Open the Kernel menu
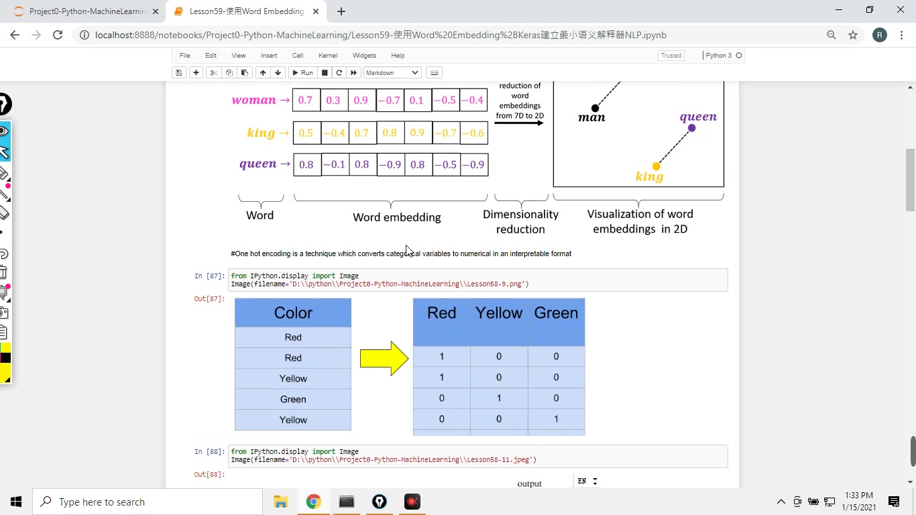The image size is (916, 515). click(x=327, y=56)
